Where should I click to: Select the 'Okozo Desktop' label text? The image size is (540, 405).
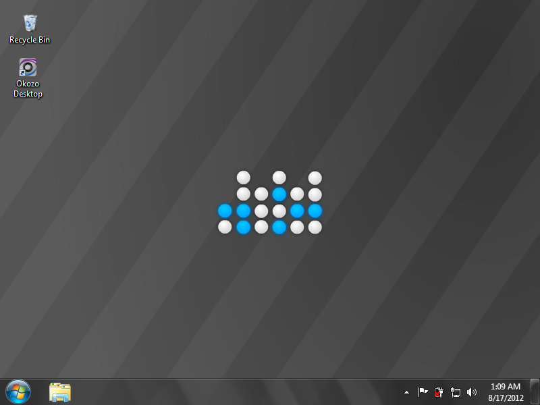(x=28, y=89)
